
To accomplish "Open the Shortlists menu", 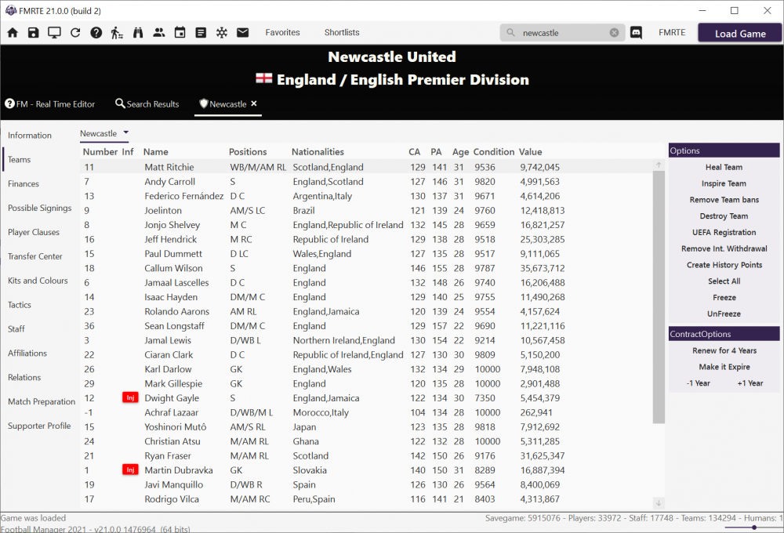I will coord(342,32).
